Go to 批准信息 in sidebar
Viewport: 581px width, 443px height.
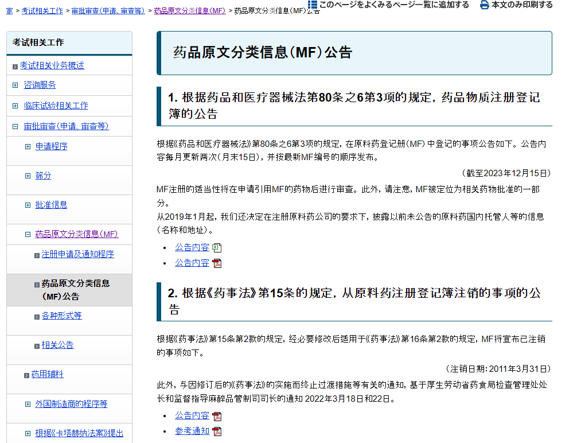[51, 205]
